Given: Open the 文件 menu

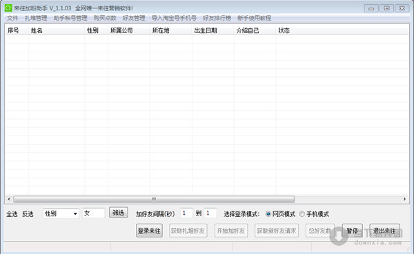Looking at the screenshot, I should pyautogui.click(x=12, y=18).
